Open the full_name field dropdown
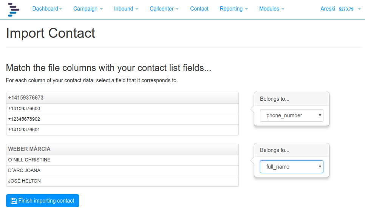365x215 pixels. click(291, 167)
